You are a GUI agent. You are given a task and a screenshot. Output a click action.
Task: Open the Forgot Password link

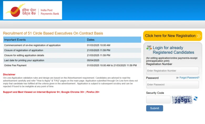coord(189,78)
